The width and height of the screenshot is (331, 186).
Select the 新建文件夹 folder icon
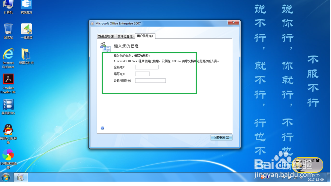[x=26, y=56]
